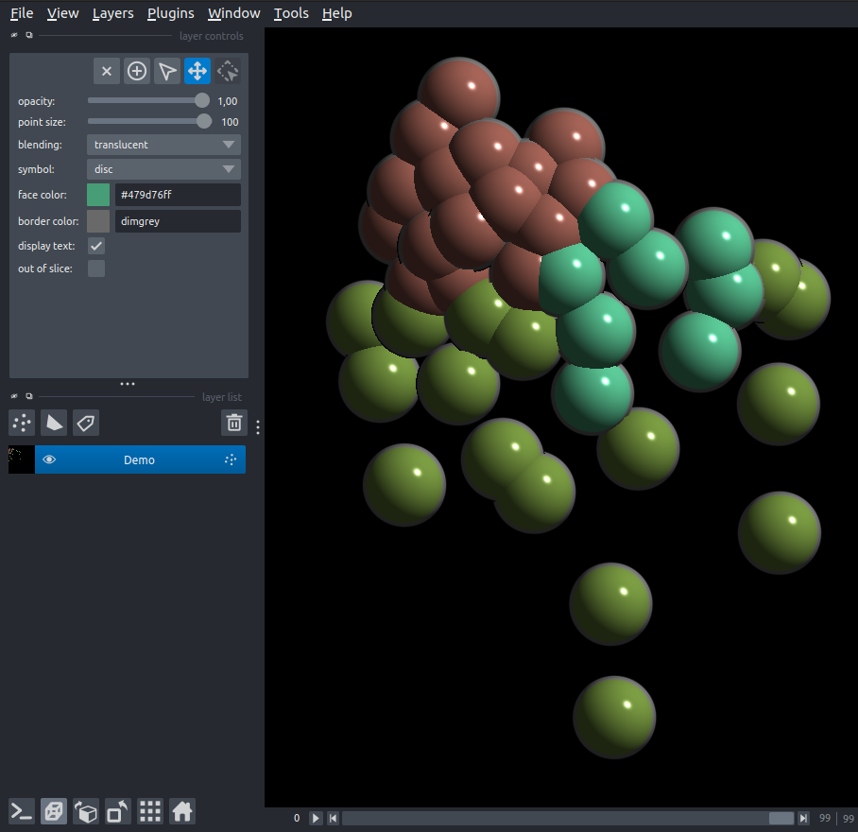Enable grid view mode

coord(149,811)
